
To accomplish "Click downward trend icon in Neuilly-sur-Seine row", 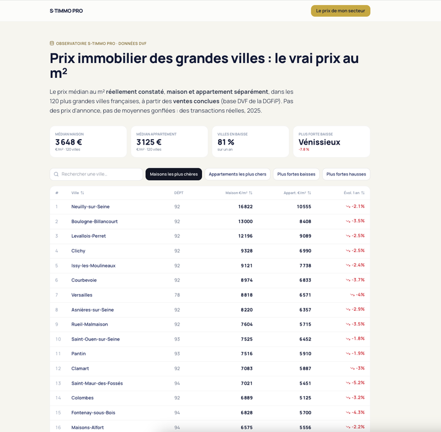I will (348, 206).
